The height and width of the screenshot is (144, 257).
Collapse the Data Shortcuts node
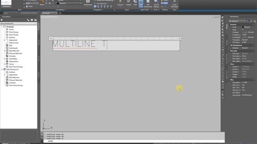pos(2,69)
